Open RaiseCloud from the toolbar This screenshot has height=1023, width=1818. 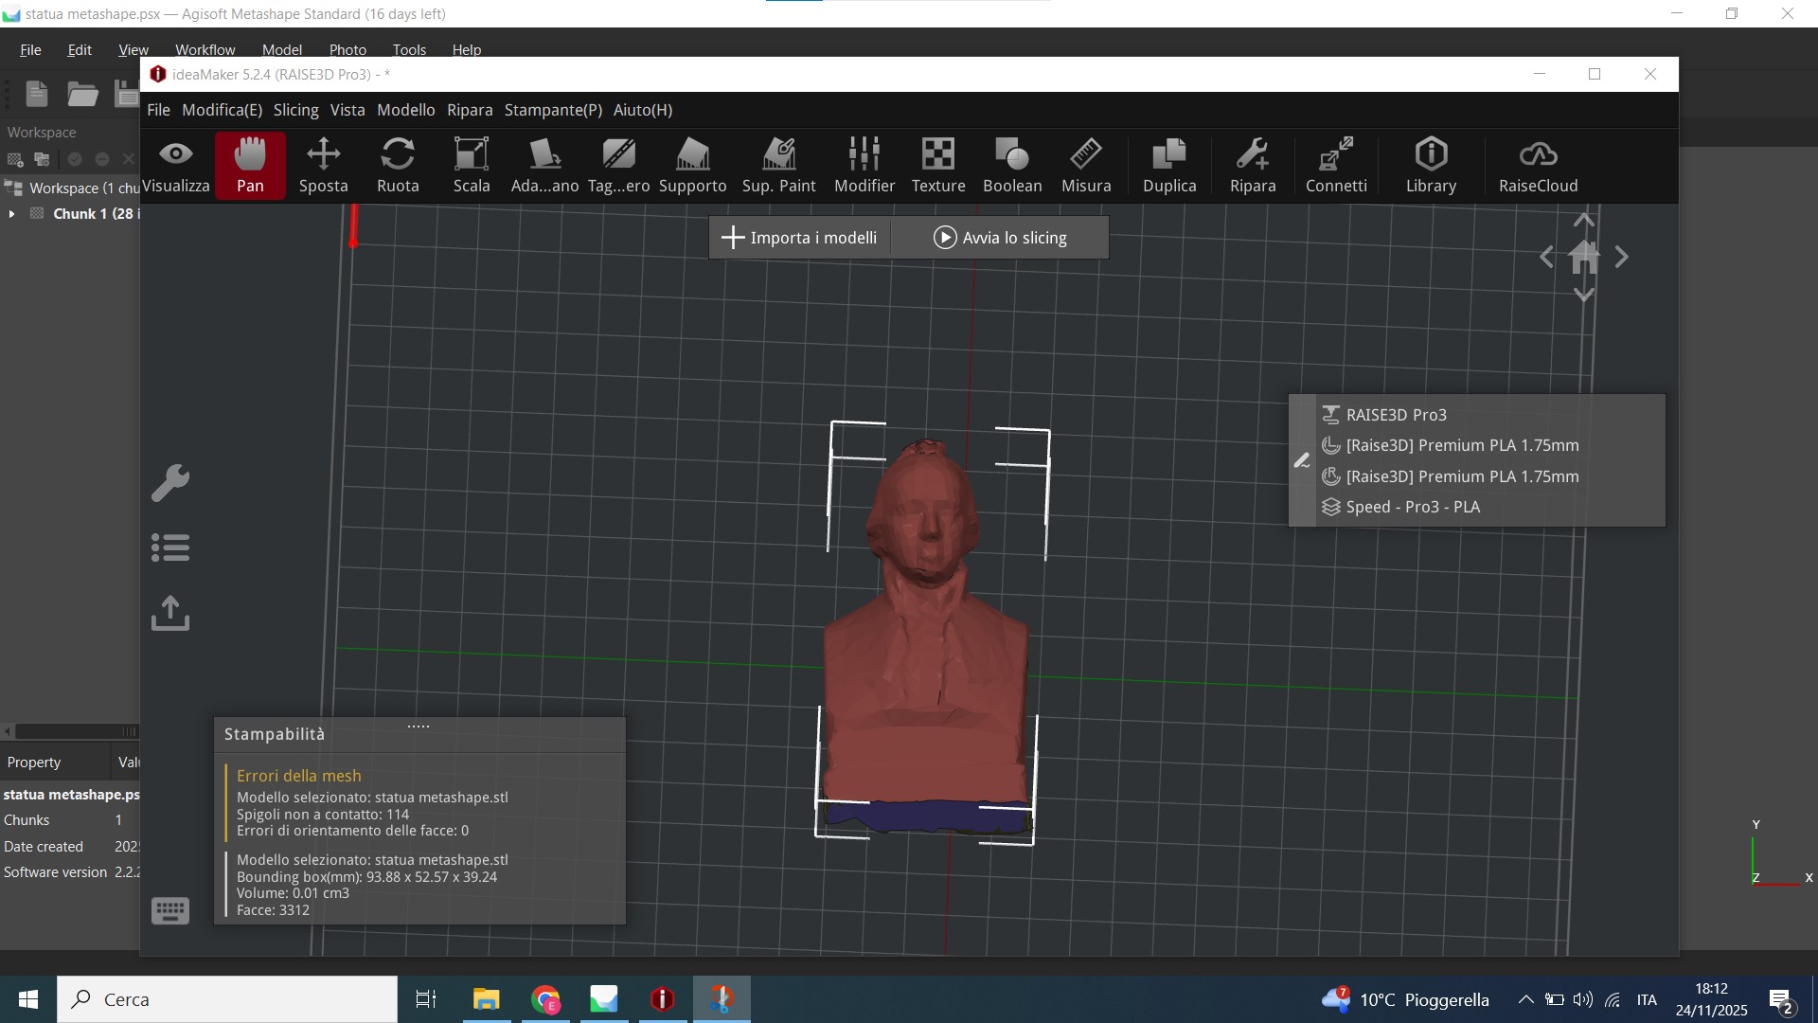[x=1538, y=165]
